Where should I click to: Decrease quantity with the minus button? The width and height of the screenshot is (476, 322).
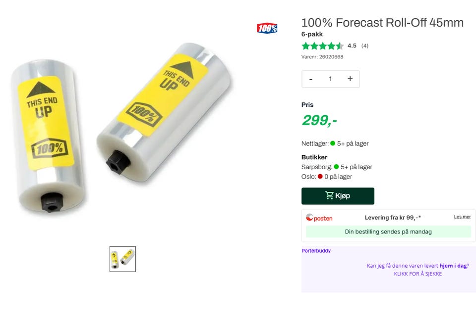coord(310,79)
